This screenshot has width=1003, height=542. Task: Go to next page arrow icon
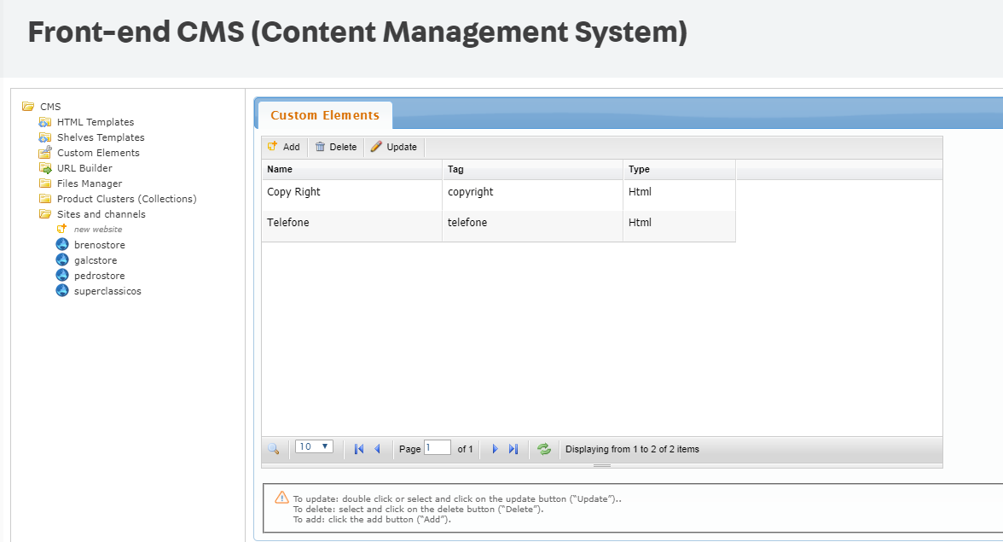[495, 449]
